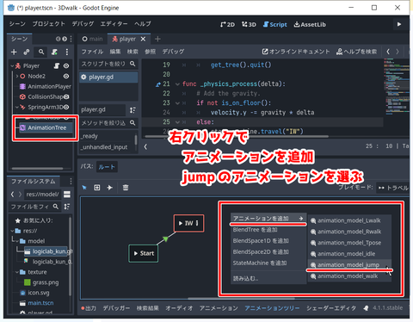Click the attach script icon in scene dock

click(54, 52)
